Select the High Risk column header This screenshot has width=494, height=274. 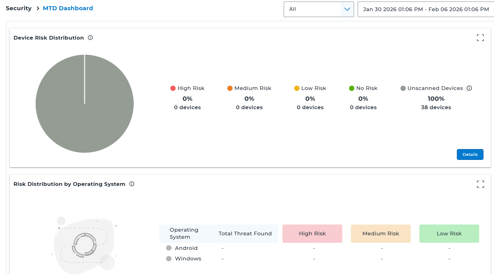(x=312, y=233)
